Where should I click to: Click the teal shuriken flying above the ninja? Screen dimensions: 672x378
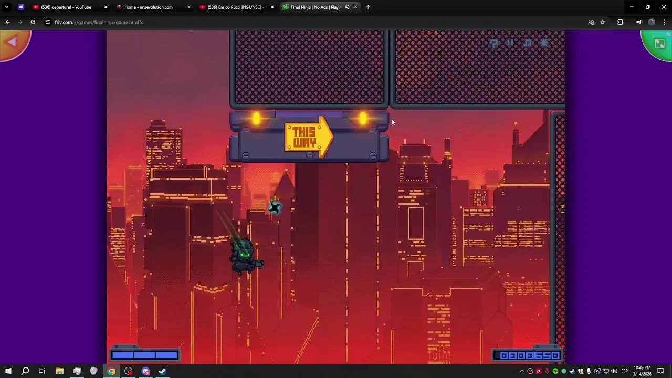275,207
